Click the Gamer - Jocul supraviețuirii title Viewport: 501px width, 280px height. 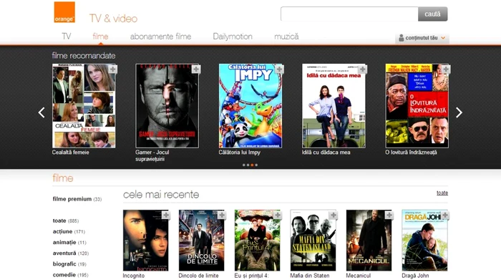point(152,155)
